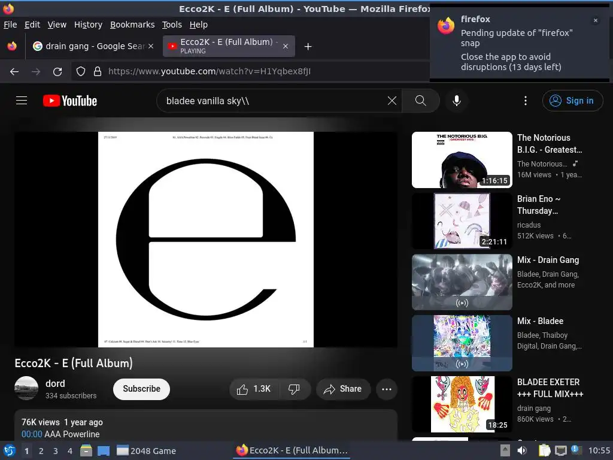Dislike the video with the thumbs-down icon

click(294, 389)
